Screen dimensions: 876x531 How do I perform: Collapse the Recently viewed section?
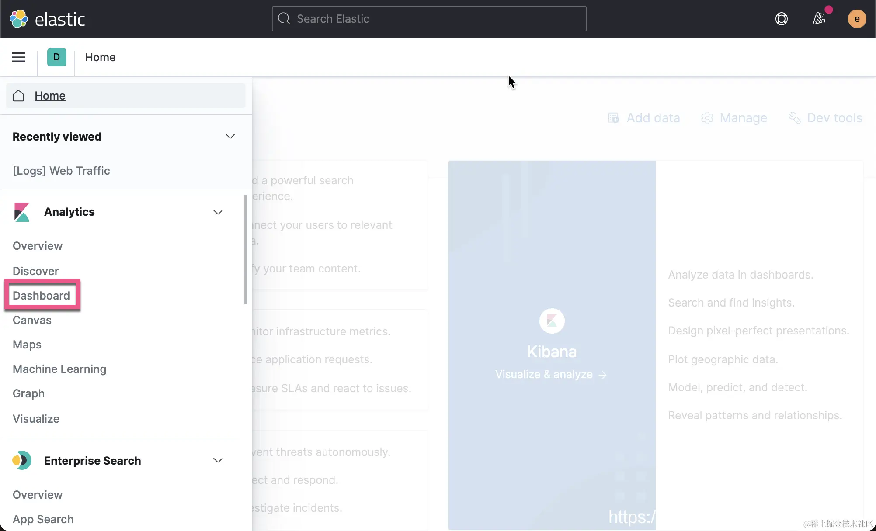click(x=230, y=137)
